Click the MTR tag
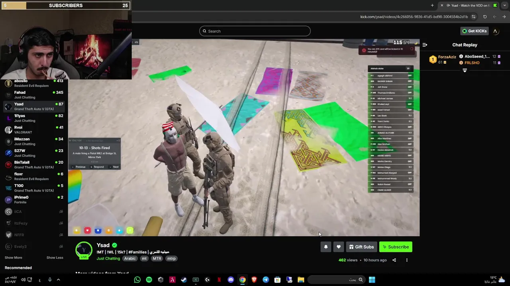This screenshot has width=510, height=286. (157, 259)
